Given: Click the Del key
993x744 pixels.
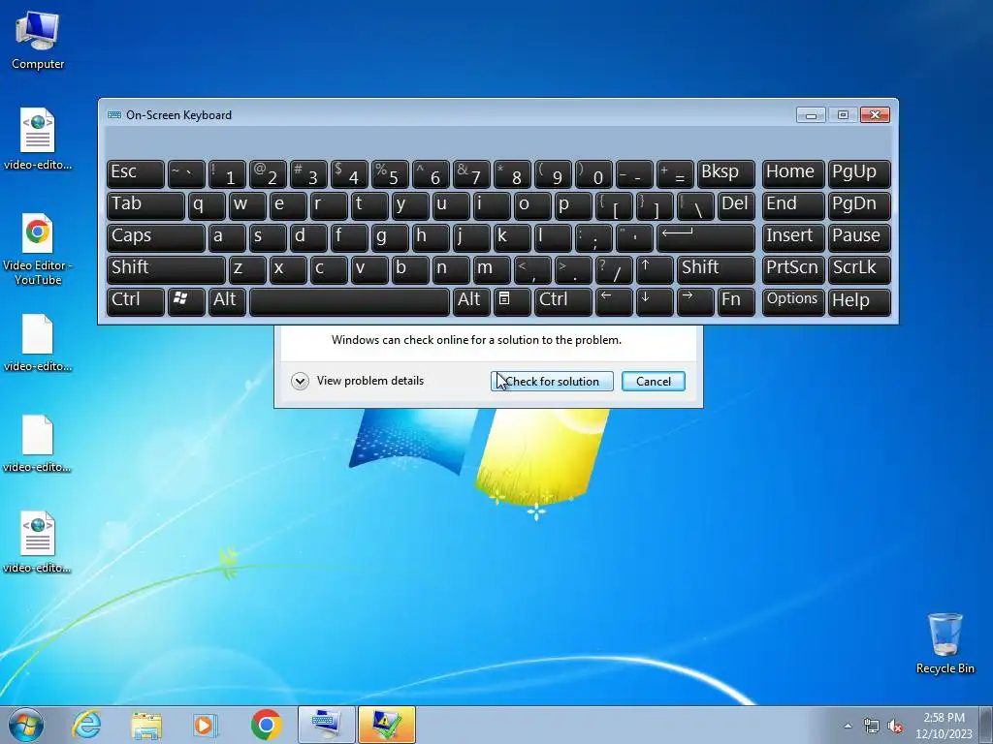Looking at the screenshot, I should coord(736,205).
